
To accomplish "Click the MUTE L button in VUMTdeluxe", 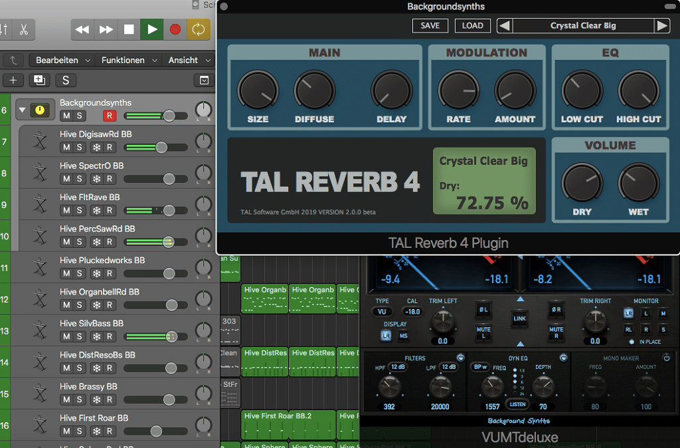I will coord(483,332).
